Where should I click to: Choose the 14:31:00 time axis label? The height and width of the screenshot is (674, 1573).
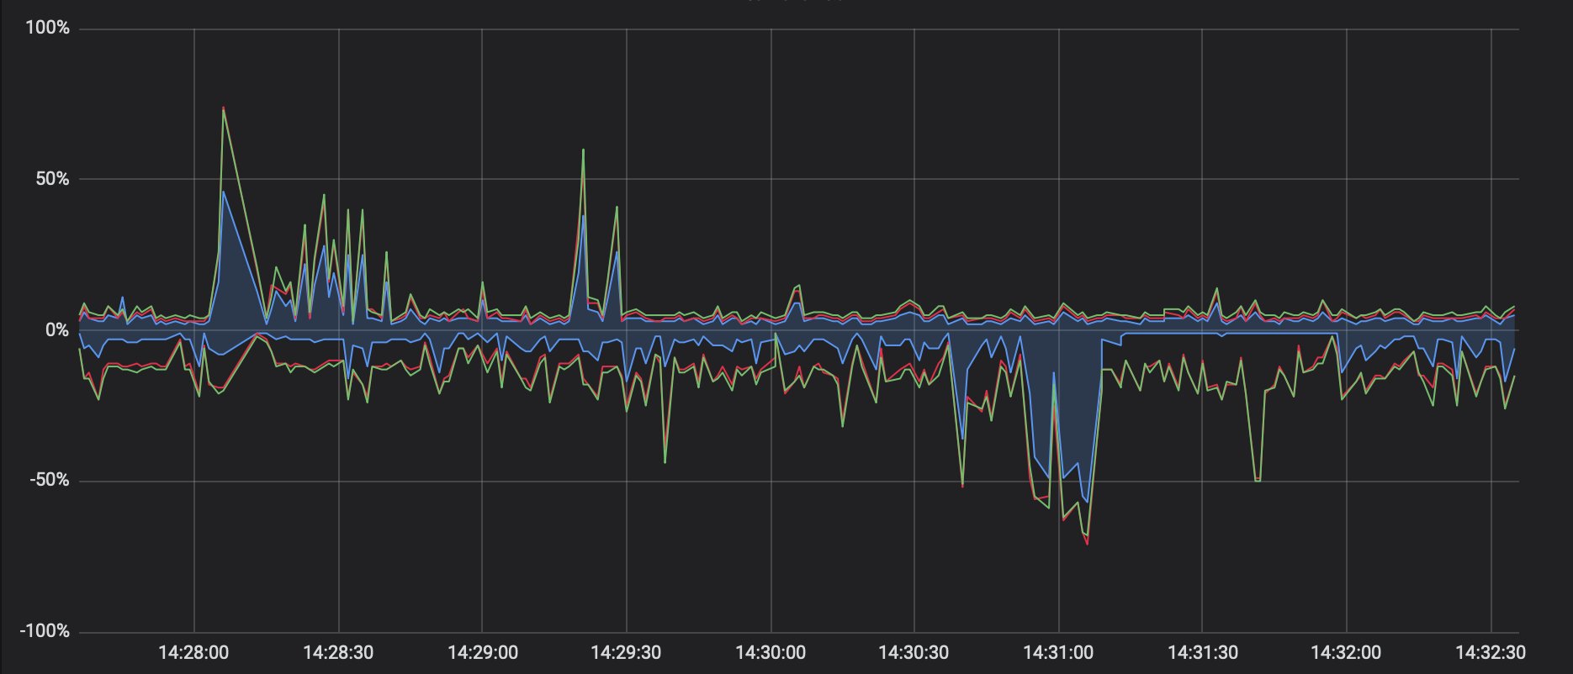(1058, 652)
